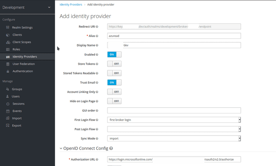Show help tooltip for Account Linking Only
This screenshot has width=276, height=166.
click(x=97, y=92)
